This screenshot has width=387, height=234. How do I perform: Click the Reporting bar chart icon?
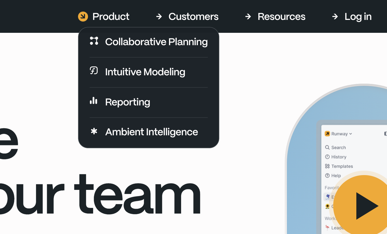(93, 101)
